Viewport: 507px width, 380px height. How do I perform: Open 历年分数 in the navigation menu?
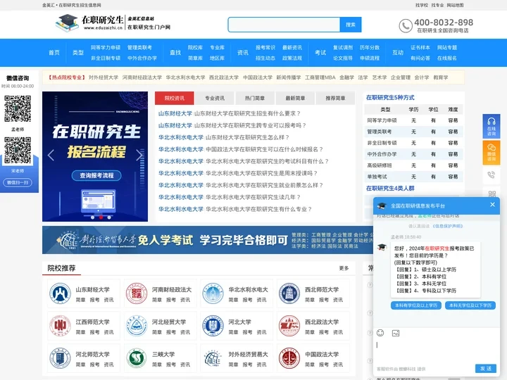click(370, 48)
